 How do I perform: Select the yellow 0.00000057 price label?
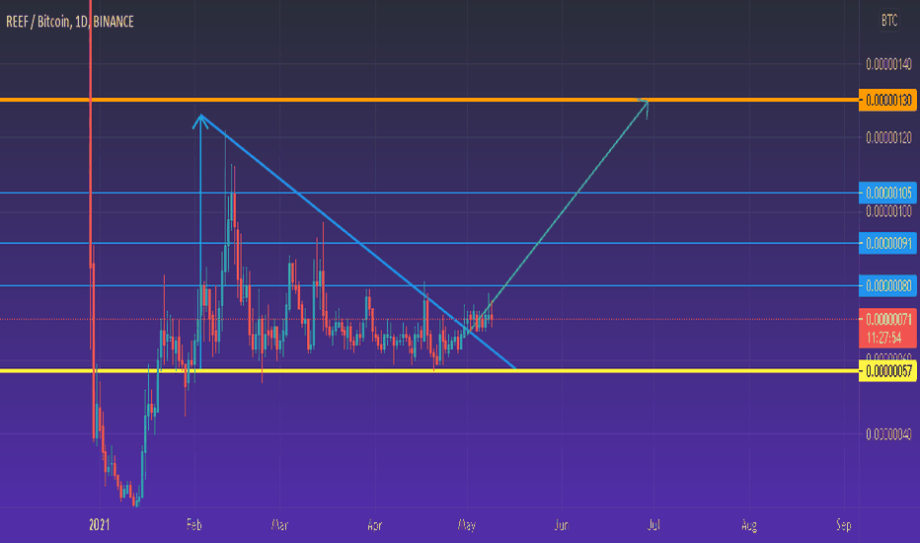point(887,371)
